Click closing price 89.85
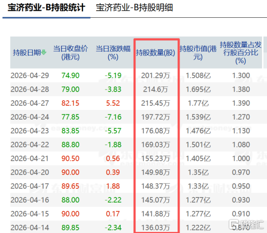The height and width of the screenshot is (233, 267). click(71, 227)
